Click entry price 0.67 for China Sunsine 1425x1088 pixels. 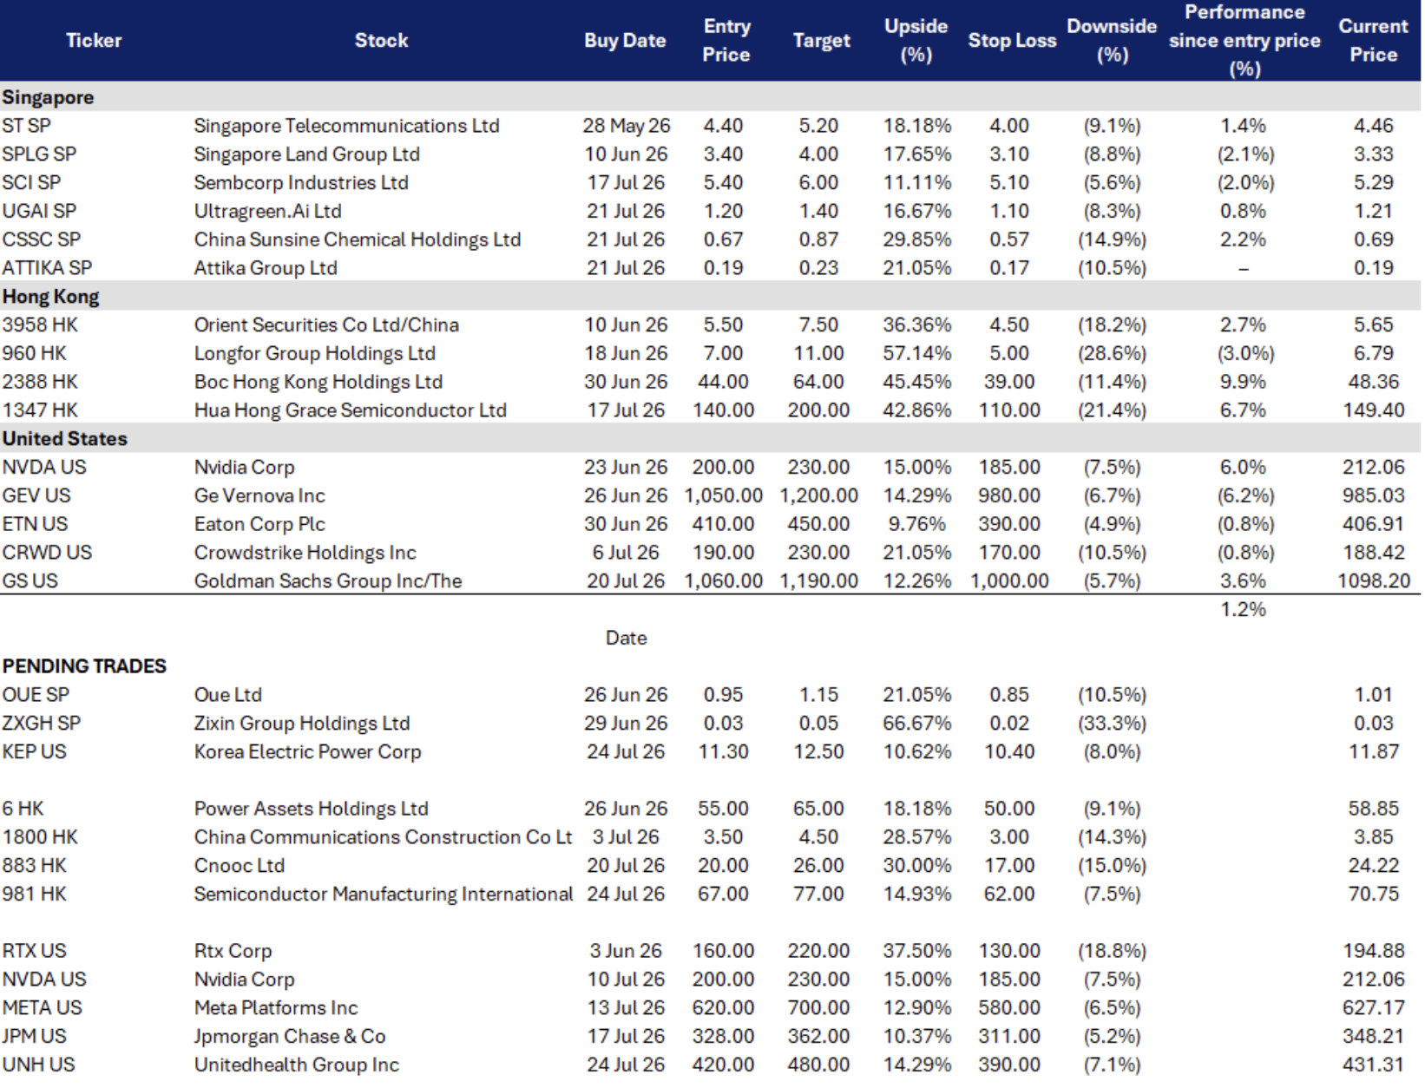pyautogui.click(x=723, y=239)
